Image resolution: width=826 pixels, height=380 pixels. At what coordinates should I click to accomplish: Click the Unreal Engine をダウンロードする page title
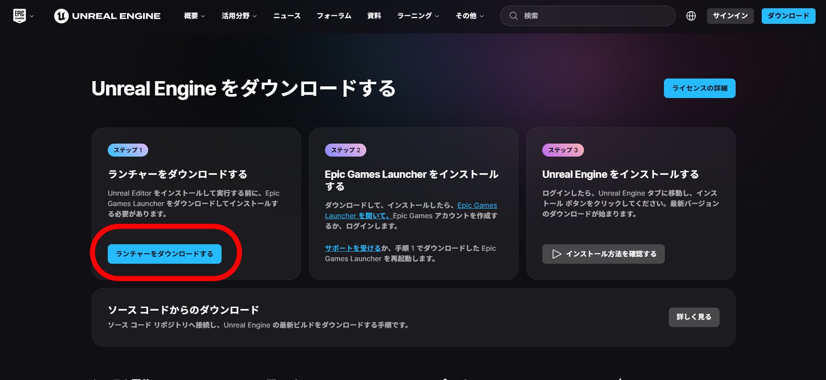(x=244, y=88)
